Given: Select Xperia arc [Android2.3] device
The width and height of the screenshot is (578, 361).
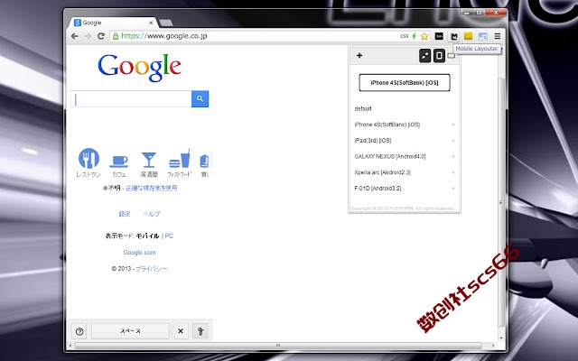Looking at the screenshot, I should click(383, 172).
